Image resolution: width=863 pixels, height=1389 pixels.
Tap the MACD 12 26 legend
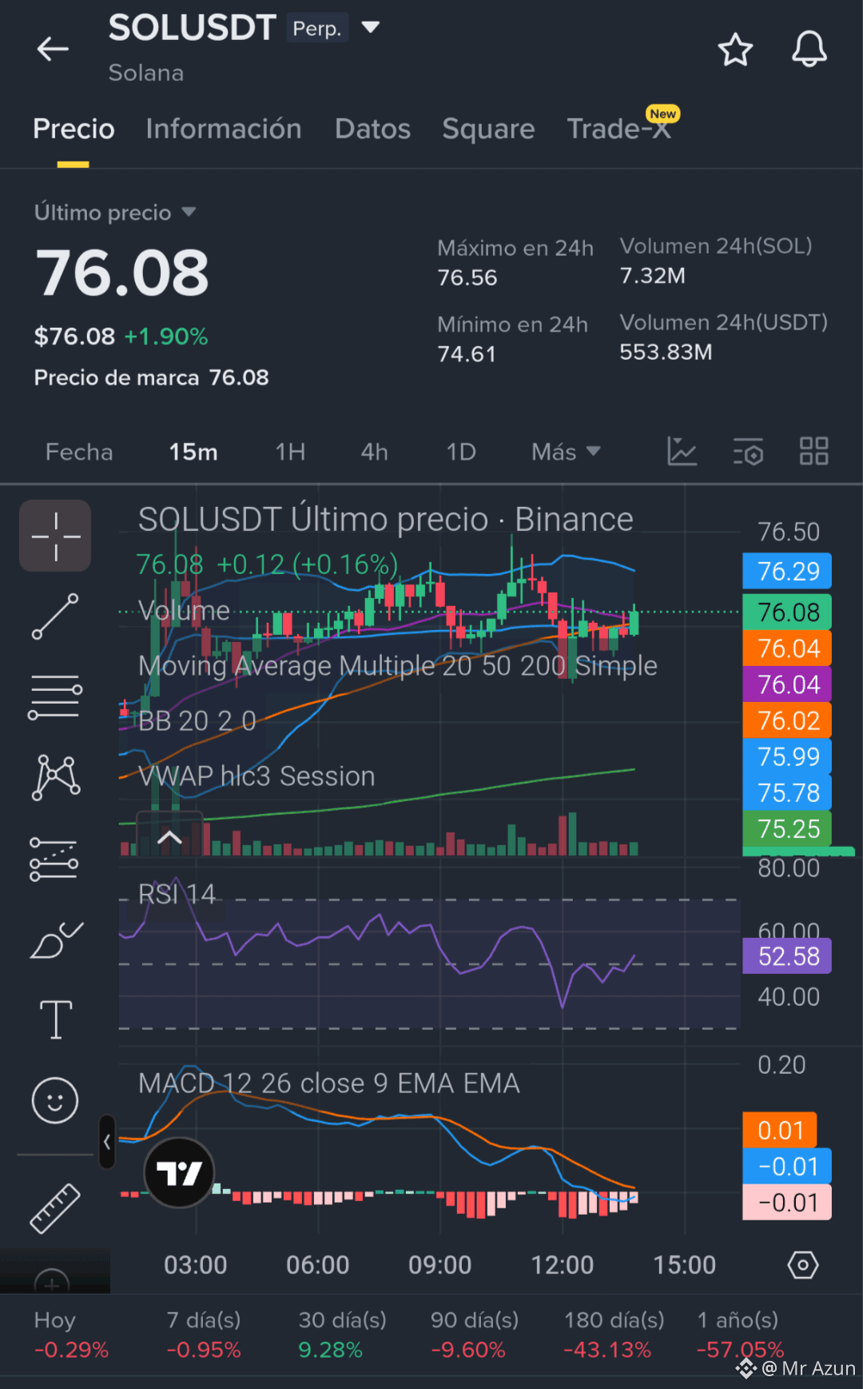point(328,1084)
